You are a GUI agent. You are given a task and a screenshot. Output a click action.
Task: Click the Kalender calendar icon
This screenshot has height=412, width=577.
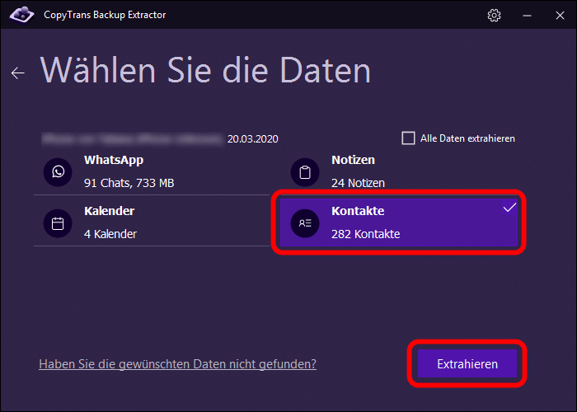[58, 223]
